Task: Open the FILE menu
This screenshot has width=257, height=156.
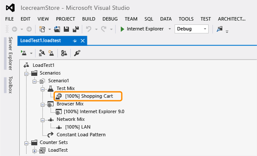Action: (9, 19)
